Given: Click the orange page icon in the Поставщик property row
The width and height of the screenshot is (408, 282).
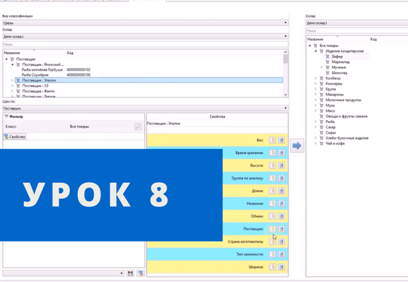Looking at the screenshot, I should (x=273, y=229).
